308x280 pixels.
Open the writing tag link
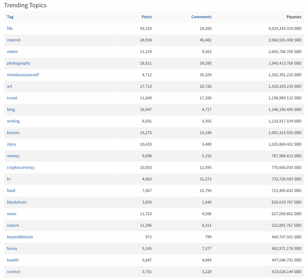coord(13,121)
